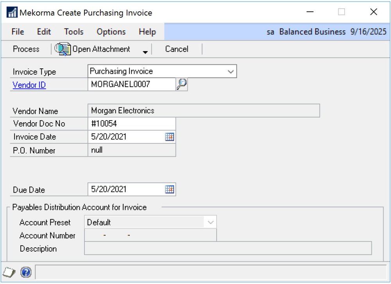Open the Invoice Type dropdown list
This screenshot has width=391, height=284.
click(x=231, y=71)
